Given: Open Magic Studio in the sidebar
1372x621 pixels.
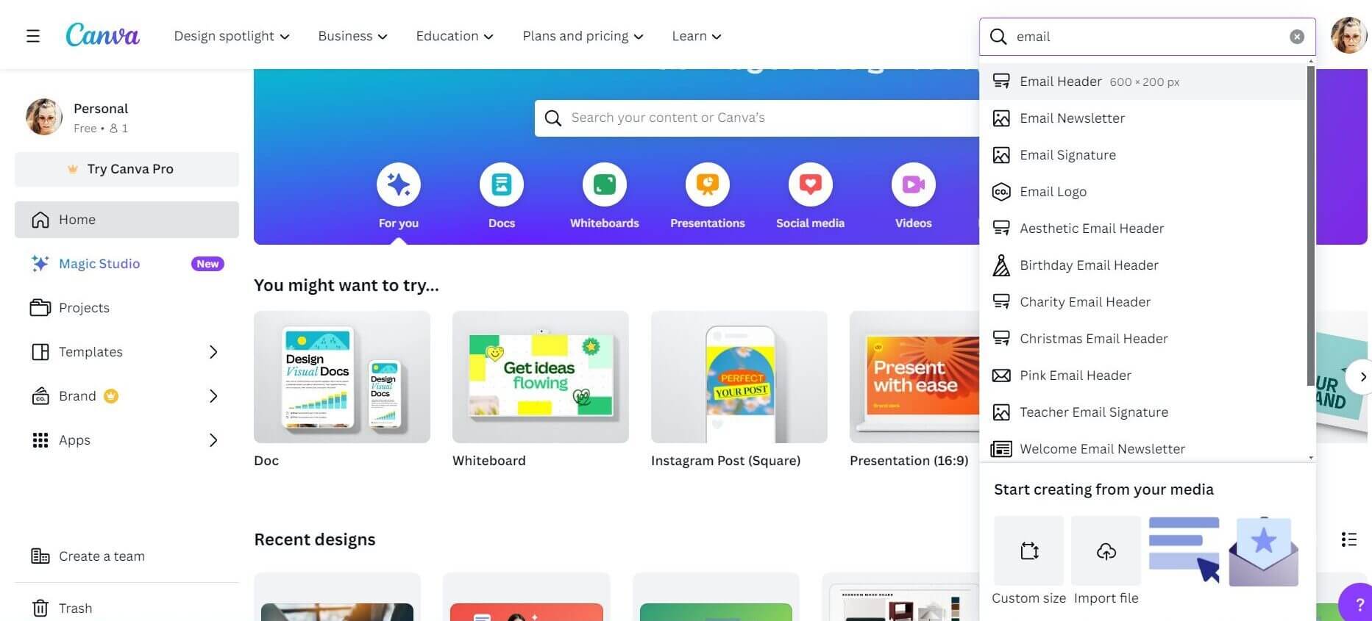Looking at the screenshot, I should (x=127, y=264).
